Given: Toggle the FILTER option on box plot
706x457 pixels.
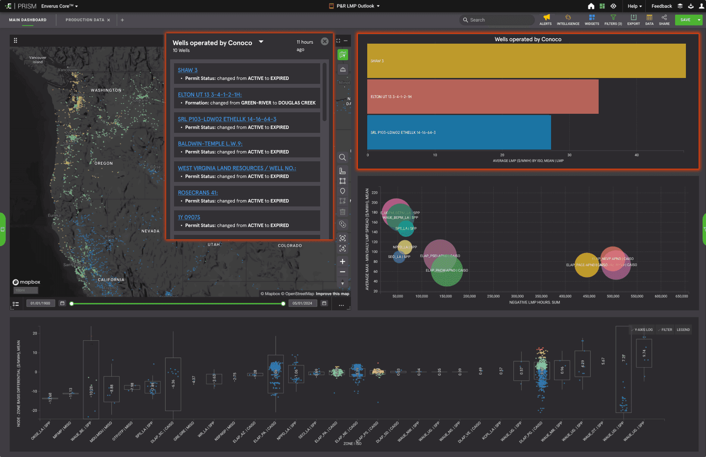Looking at the screenshot, I should 665,330.
